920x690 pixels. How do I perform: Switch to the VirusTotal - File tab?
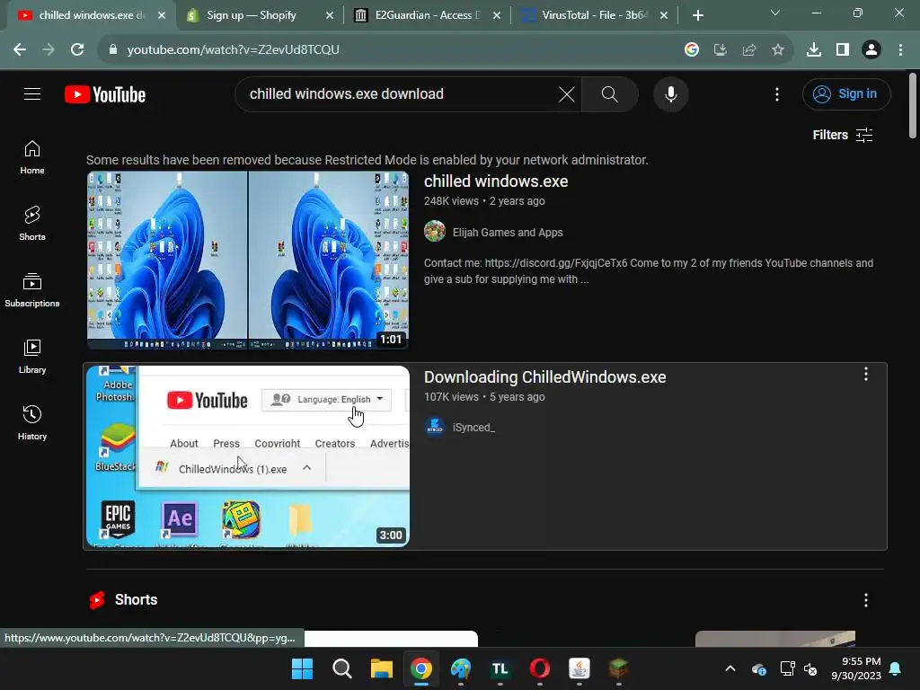point(593,15)
